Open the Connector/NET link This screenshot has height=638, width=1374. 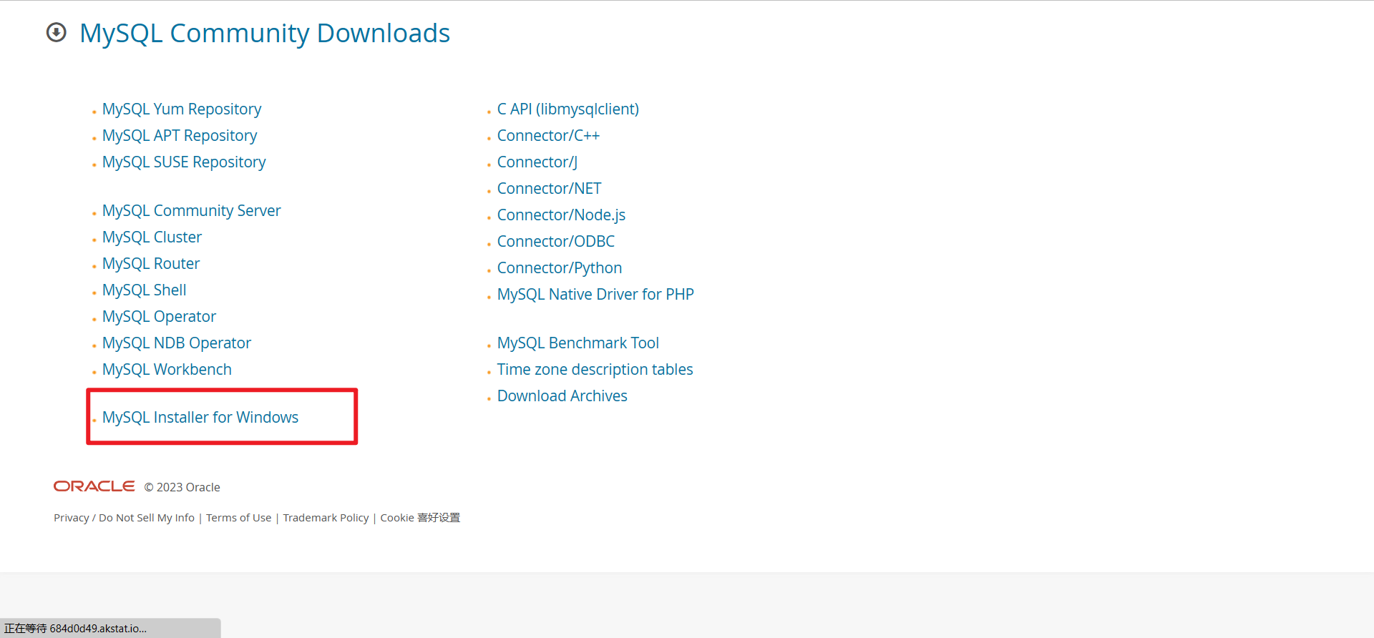[x=549, y=189]
